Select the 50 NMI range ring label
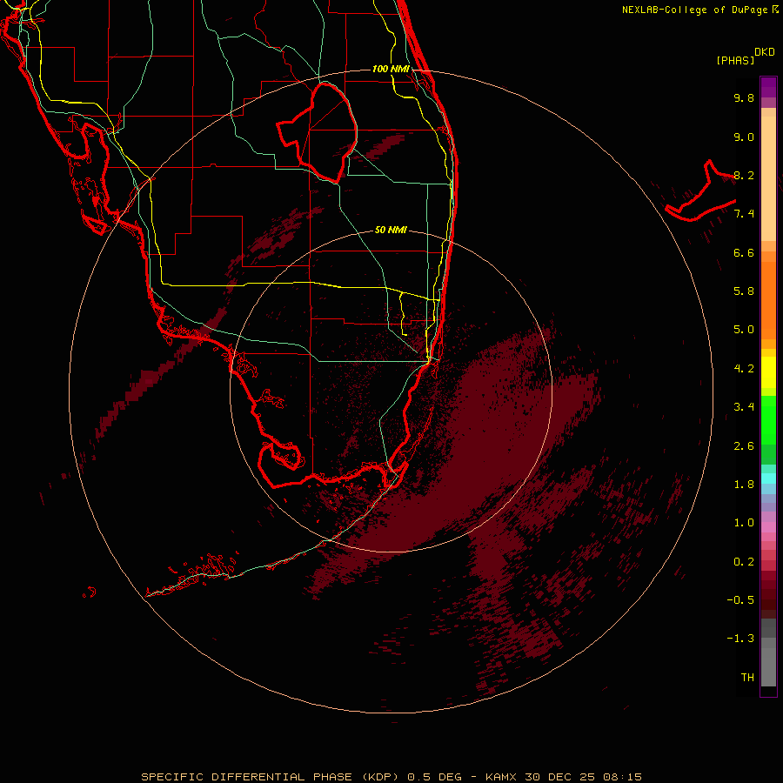The width and height of the screenshot is (783, 783). tap(391, 230)
